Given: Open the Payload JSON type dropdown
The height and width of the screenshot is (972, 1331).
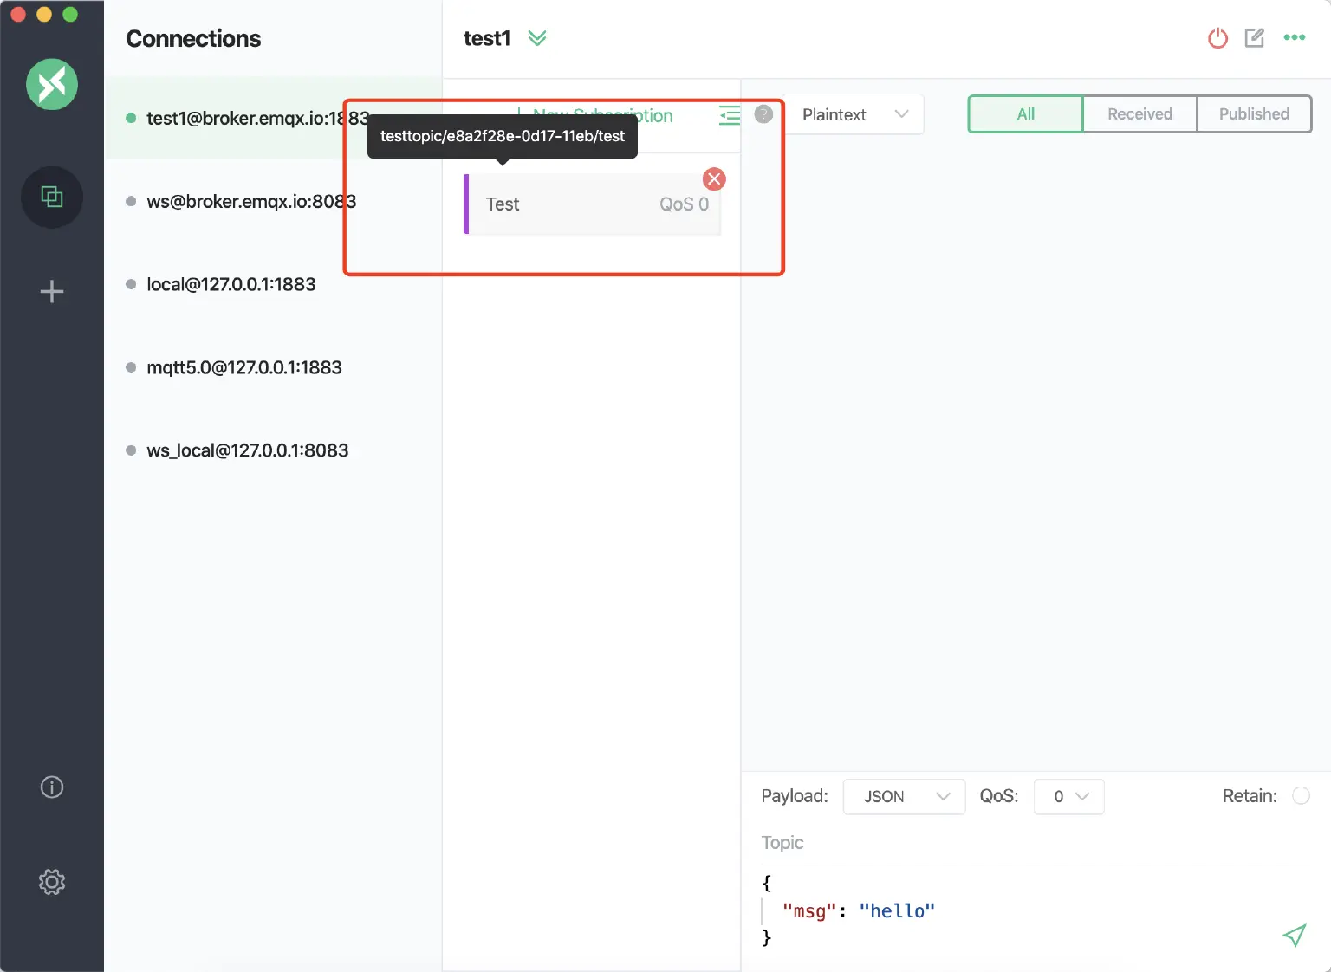Looking at the screenshot, I should coord(904,797).
